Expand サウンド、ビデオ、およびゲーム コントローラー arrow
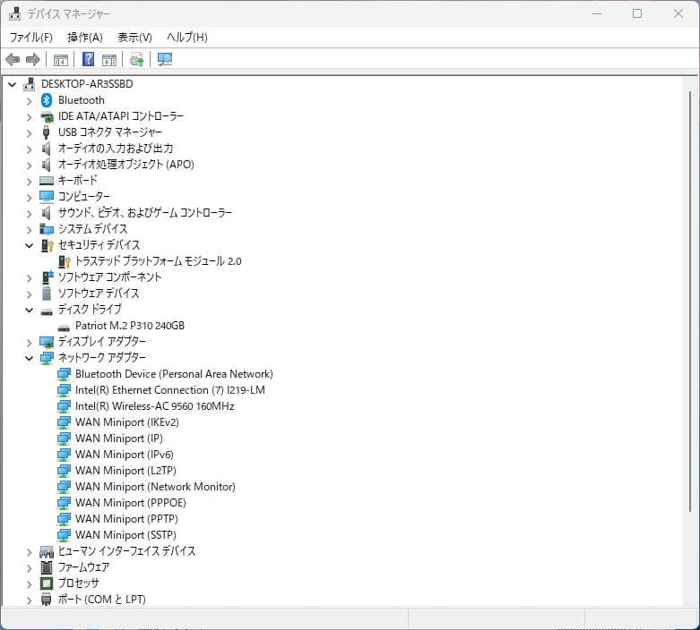Image resolution: width=700 pixels, height=630 pixels. [x=30, y=214]
